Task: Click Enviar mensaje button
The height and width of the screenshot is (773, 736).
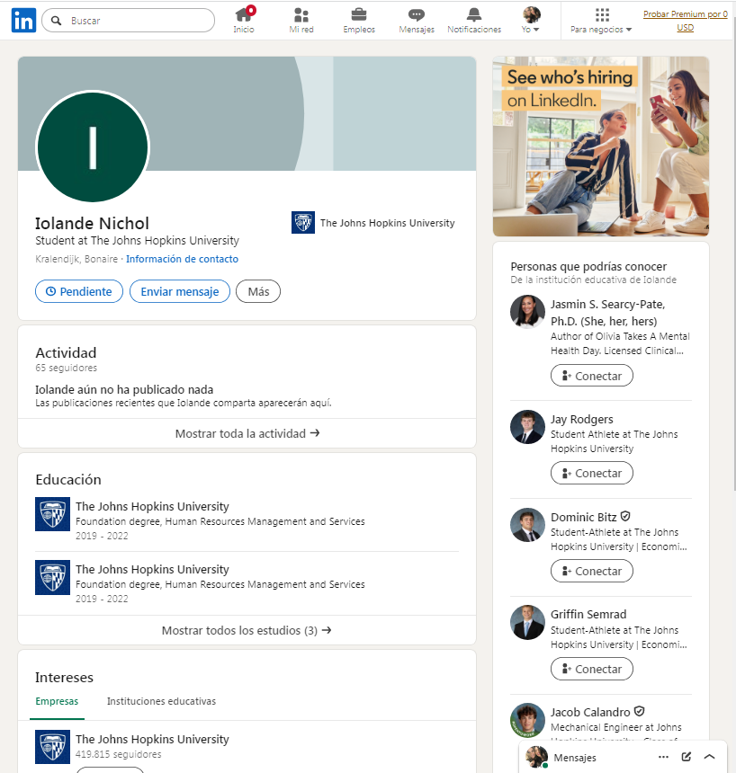Action: point(180,291)
